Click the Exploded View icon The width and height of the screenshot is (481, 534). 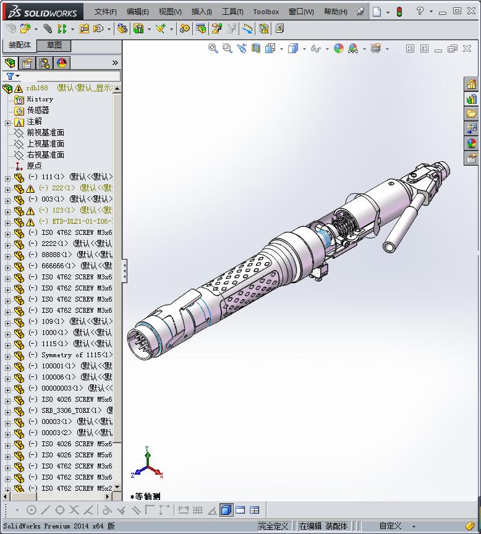click(216, 28)
